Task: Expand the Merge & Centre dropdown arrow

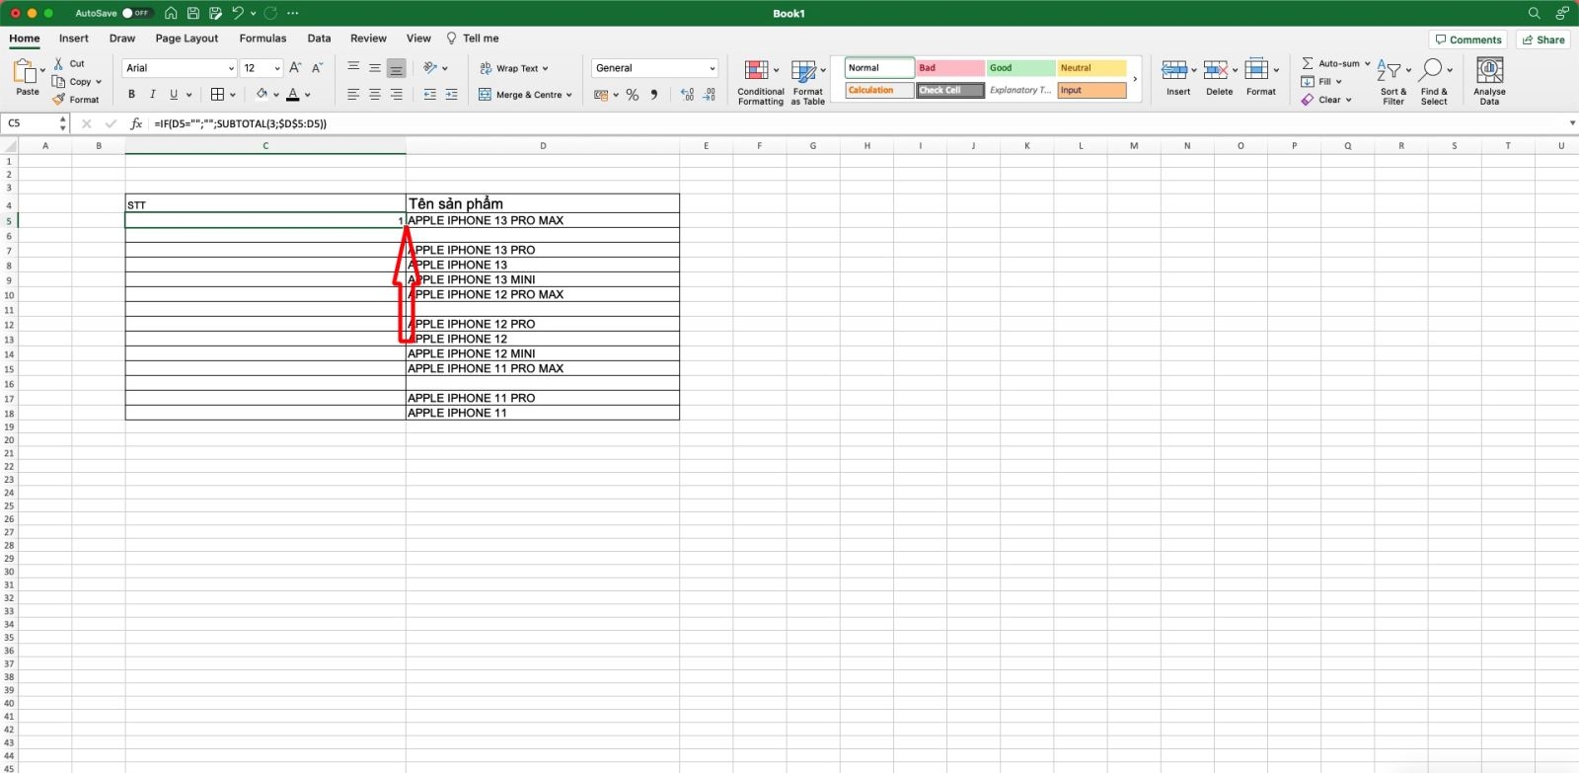Action: click(x=569, y=95)
